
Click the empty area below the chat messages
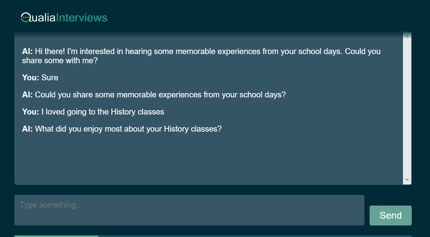point(207,159)
